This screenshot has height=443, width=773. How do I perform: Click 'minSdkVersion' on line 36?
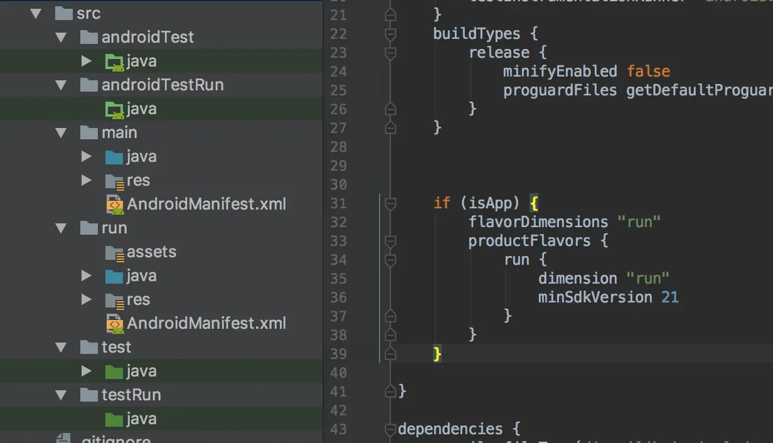coord(595,297)
